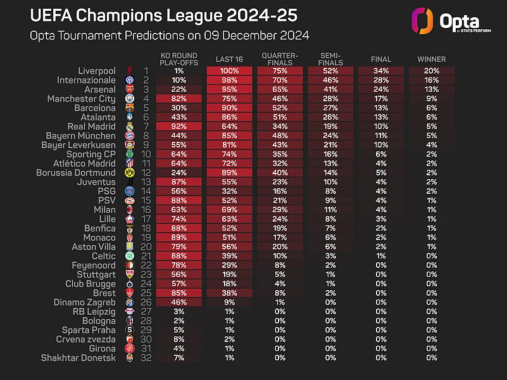
Task: Click the Internazionale club crest
Action: [130, 80]
